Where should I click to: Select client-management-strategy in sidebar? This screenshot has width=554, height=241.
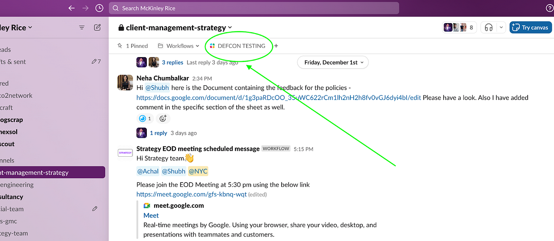pos(53,173)
